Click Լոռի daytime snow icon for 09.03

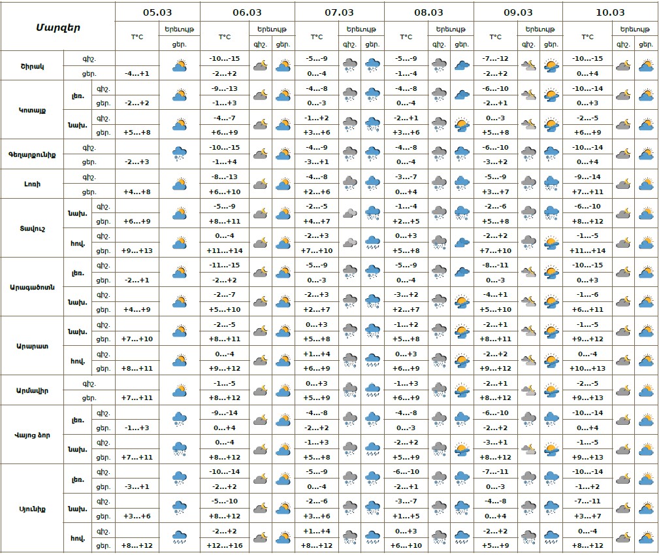pos(552,184)
